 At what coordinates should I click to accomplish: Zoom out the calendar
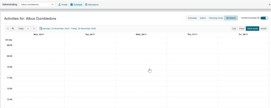coord(8,28)
